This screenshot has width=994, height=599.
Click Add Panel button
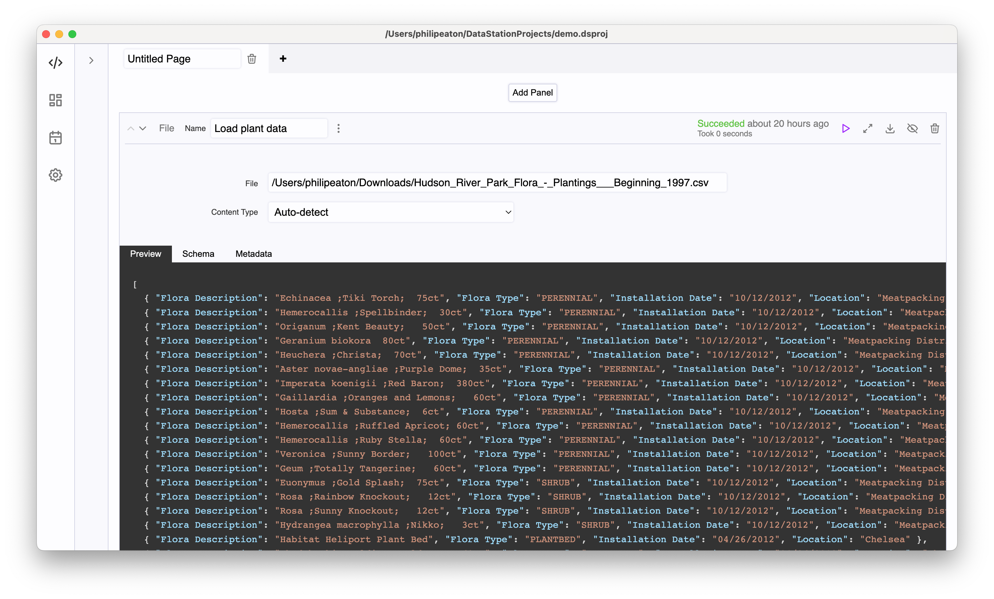pos(532,92)
